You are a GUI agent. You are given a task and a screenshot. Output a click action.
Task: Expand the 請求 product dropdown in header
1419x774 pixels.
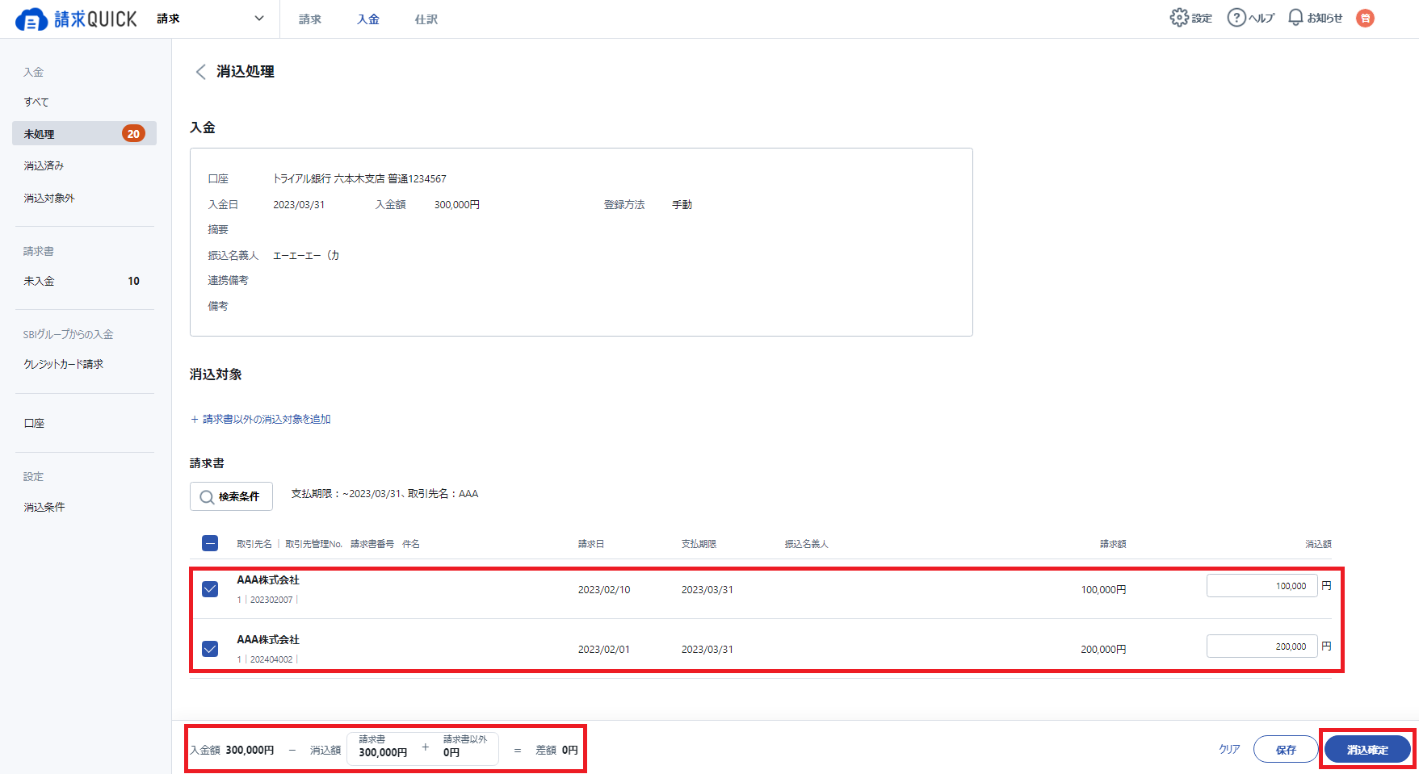pos(258,19)
